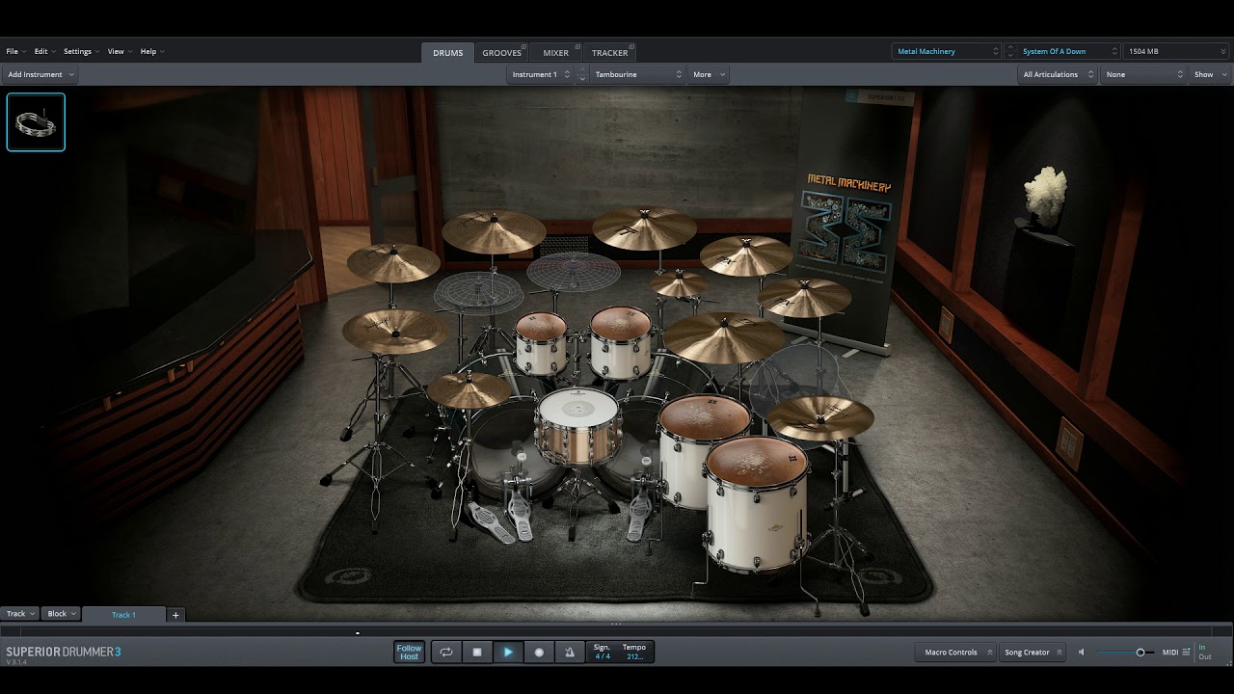Open the More dropdown
This screenshot has width=1234, height=694.
708,74
